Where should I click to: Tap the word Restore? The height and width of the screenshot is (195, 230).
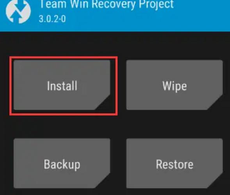175,164
